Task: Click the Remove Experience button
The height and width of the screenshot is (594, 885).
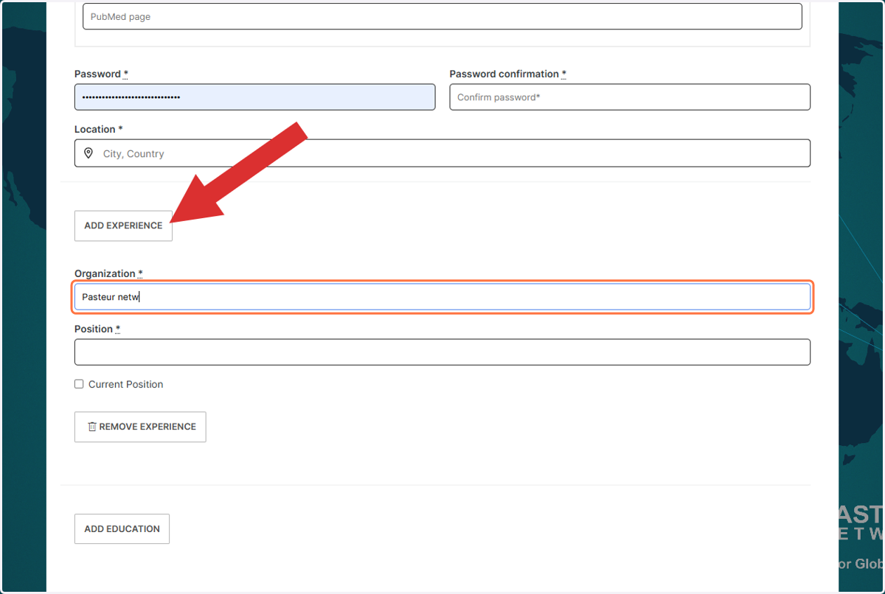Action: (140, 427)
